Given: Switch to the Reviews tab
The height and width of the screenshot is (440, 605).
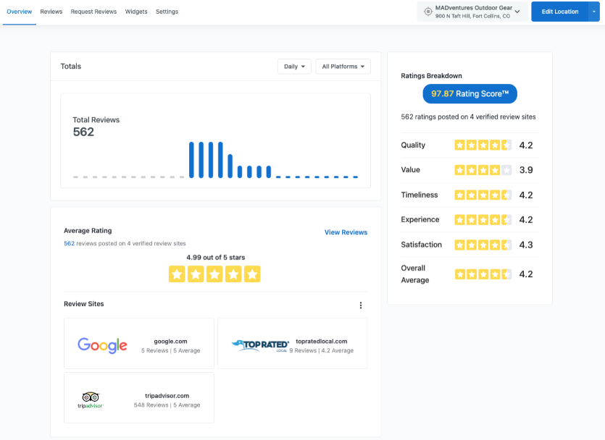Looking at the screenshot, I should tap(51, 12).
